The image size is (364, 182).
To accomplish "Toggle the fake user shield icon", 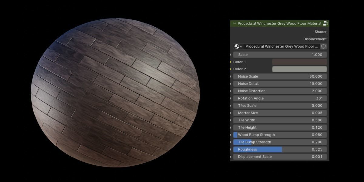I will coord(323,46).
